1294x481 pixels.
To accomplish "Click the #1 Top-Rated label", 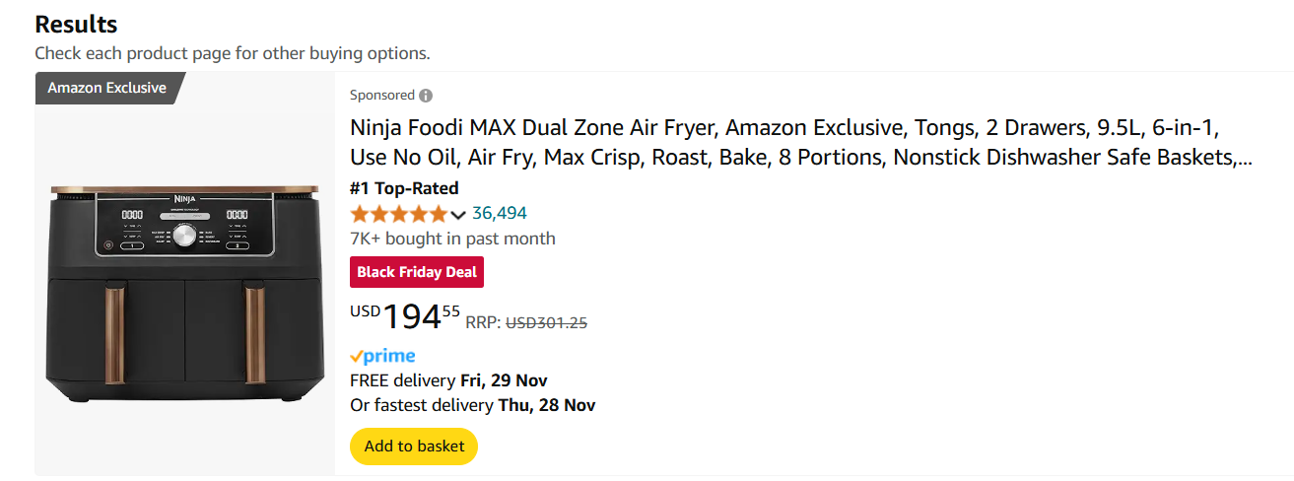I will (404, 188).
